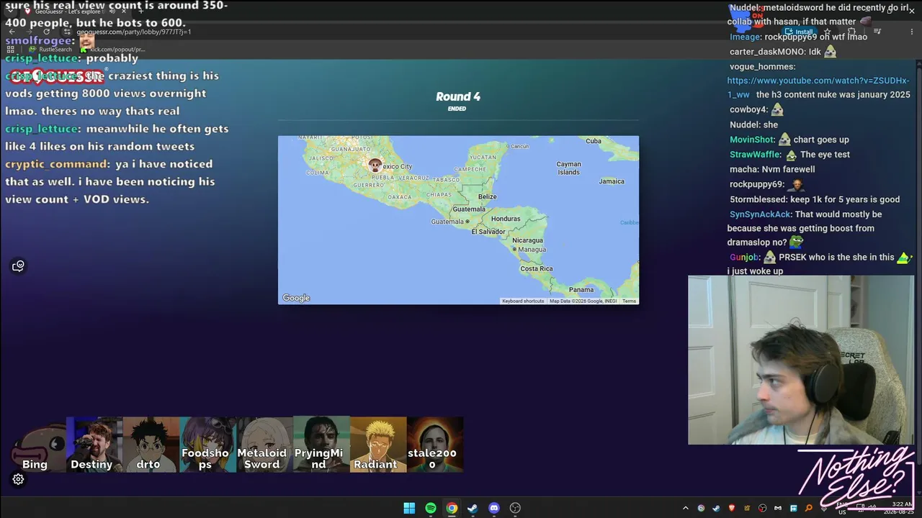Click the Managua city label
Image resolution: width=922 pixels, height=518 pixels.
pos(532,250)
